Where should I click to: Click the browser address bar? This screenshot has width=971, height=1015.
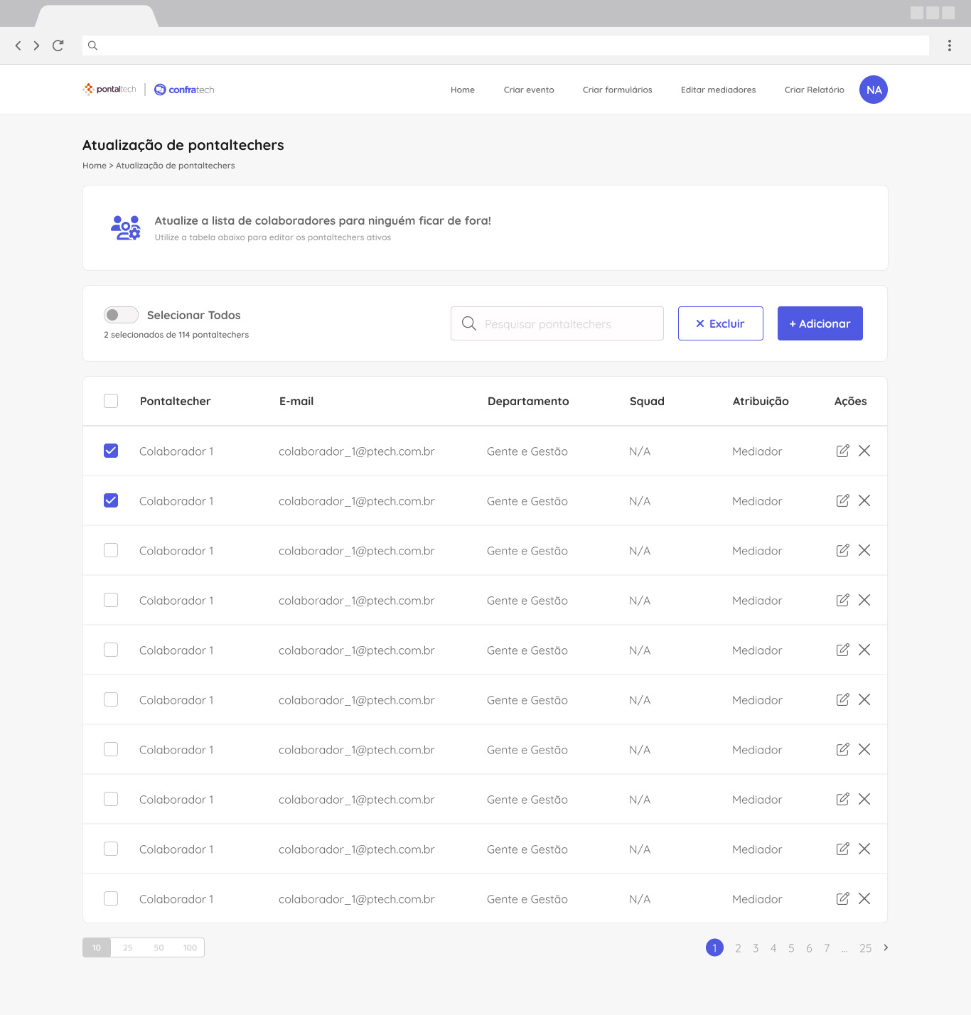pos(505,45)
